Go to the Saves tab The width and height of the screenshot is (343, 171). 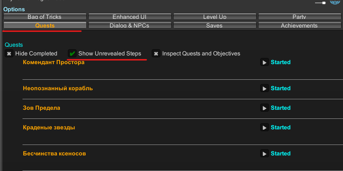[215, 25]
